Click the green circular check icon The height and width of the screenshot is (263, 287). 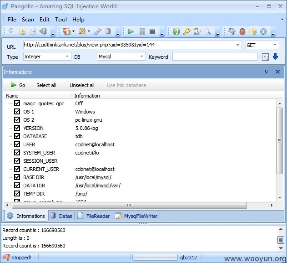click(176, 31)
